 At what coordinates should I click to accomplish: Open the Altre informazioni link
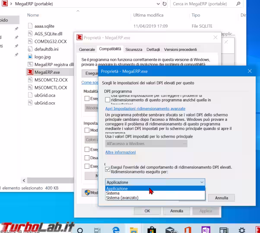click(120, 152)
